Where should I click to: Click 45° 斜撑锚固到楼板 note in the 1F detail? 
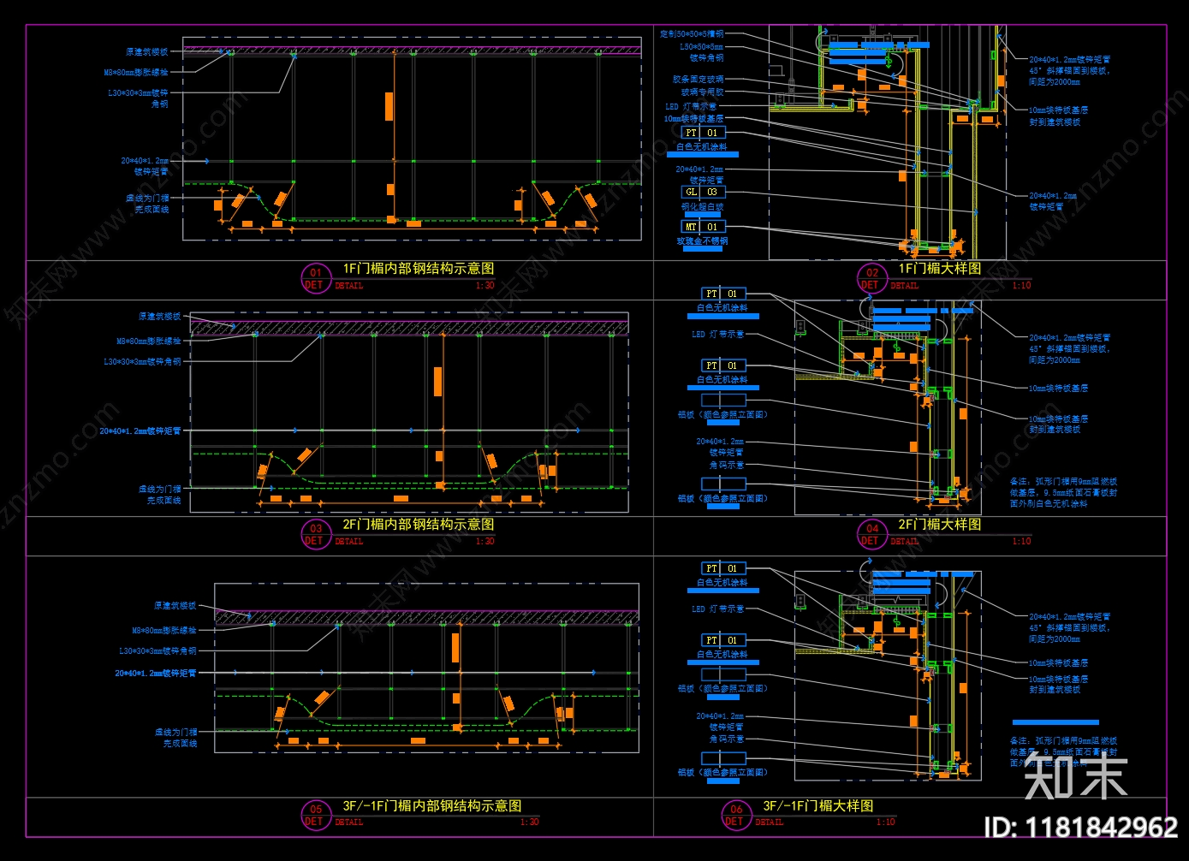tap(1069, 71)
